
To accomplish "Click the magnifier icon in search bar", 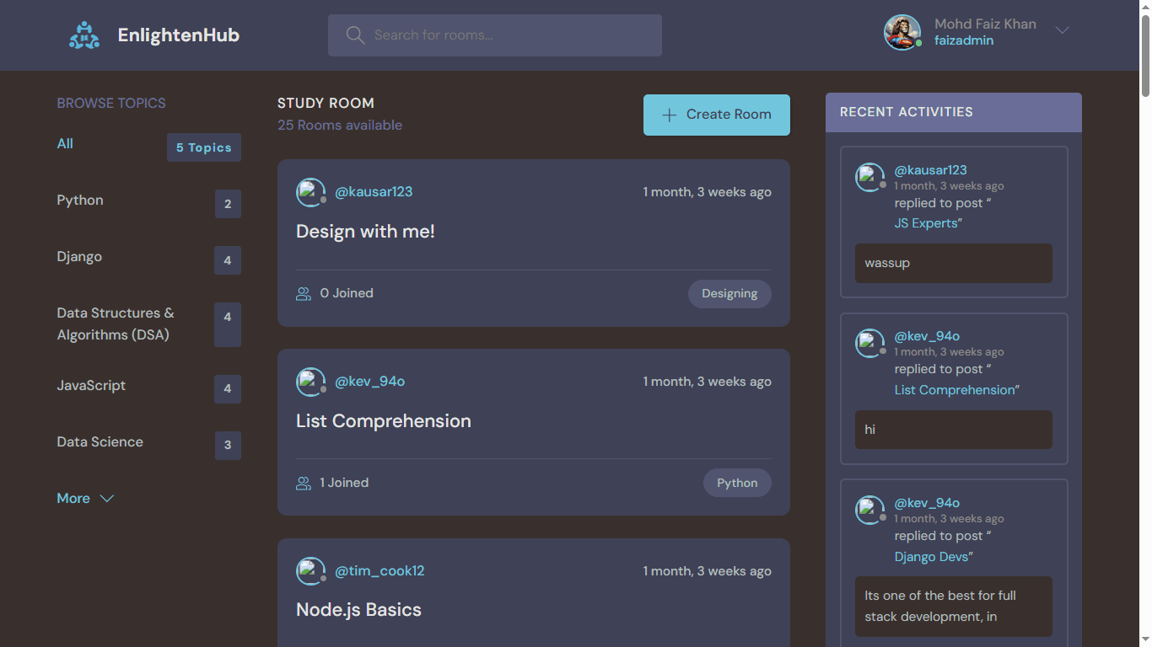I will 355,35.
